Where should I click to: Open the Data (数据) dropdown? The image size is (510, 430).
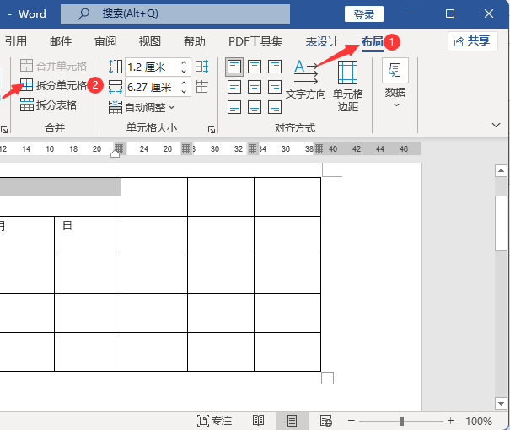[x=395, y=83]
